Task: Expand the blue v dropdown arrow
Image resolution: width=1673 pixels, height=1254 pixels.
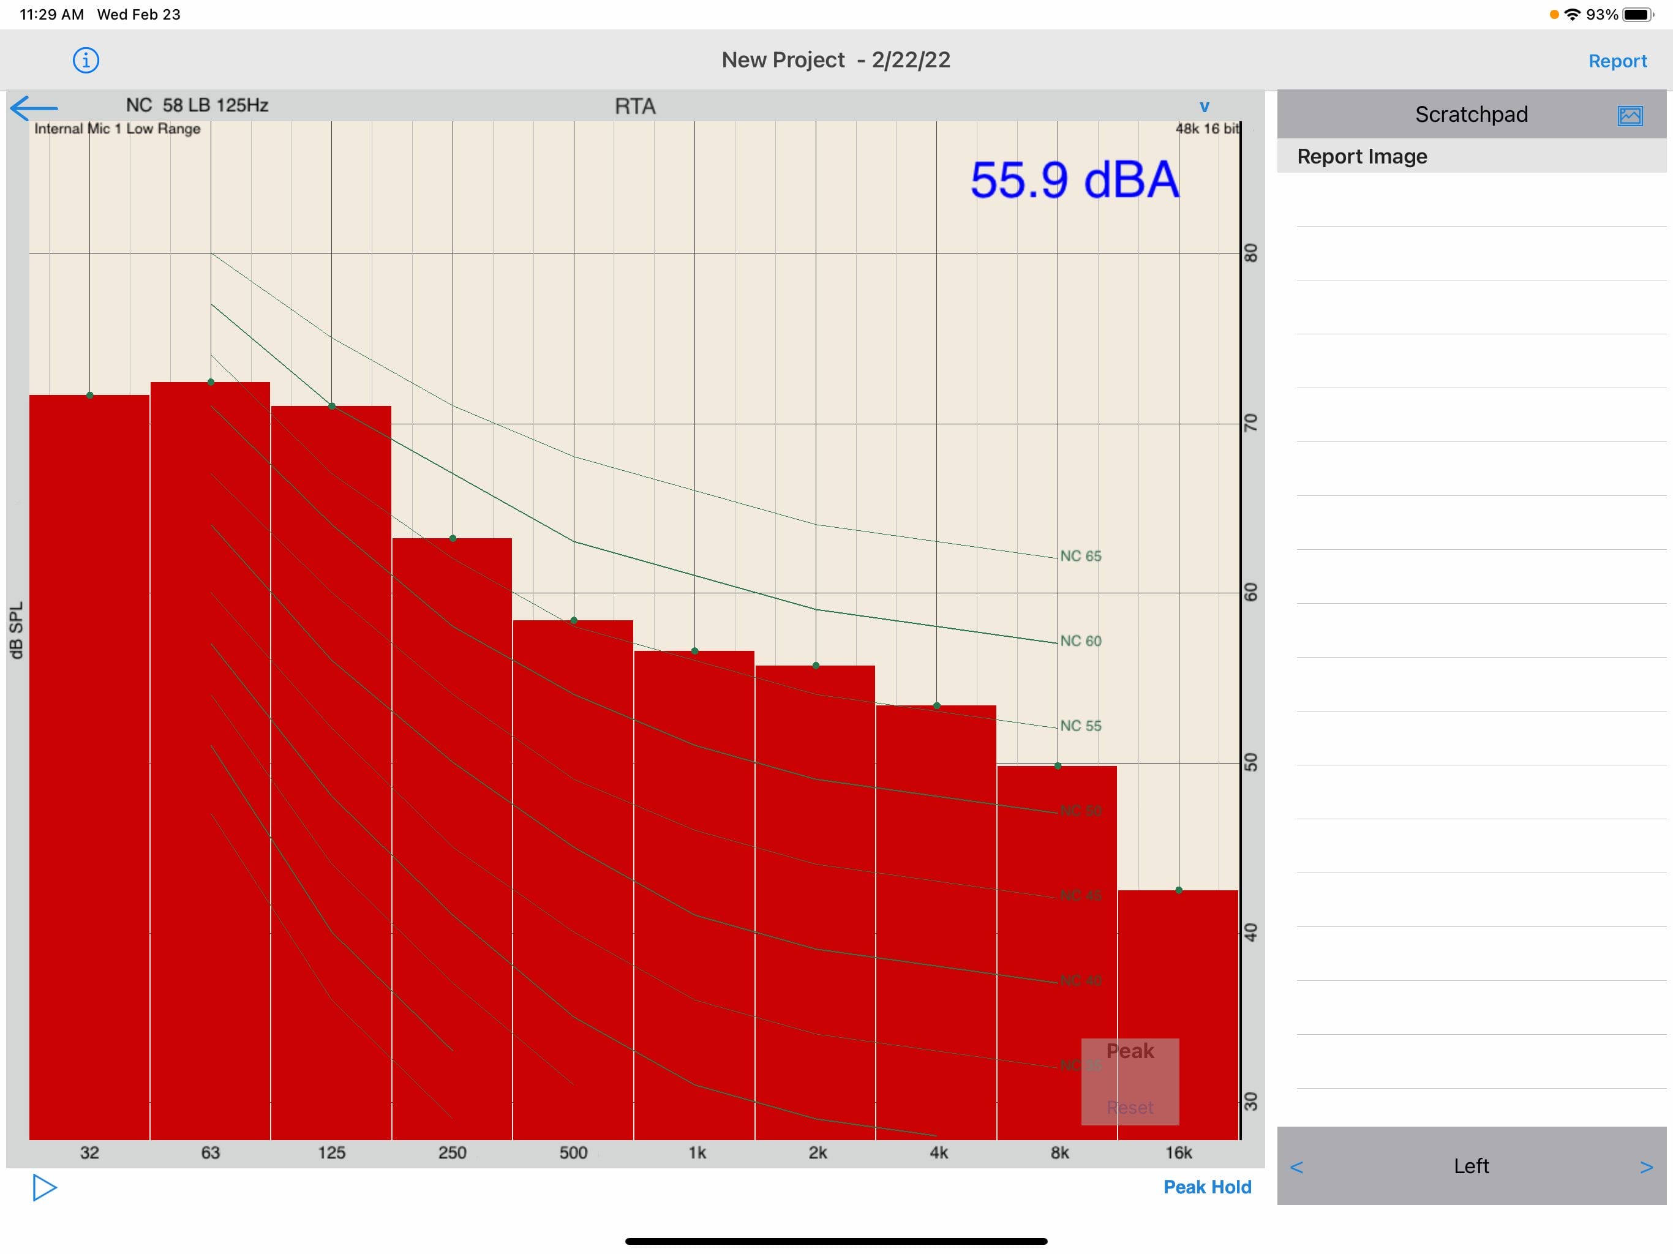Action: click(1204, 107)
